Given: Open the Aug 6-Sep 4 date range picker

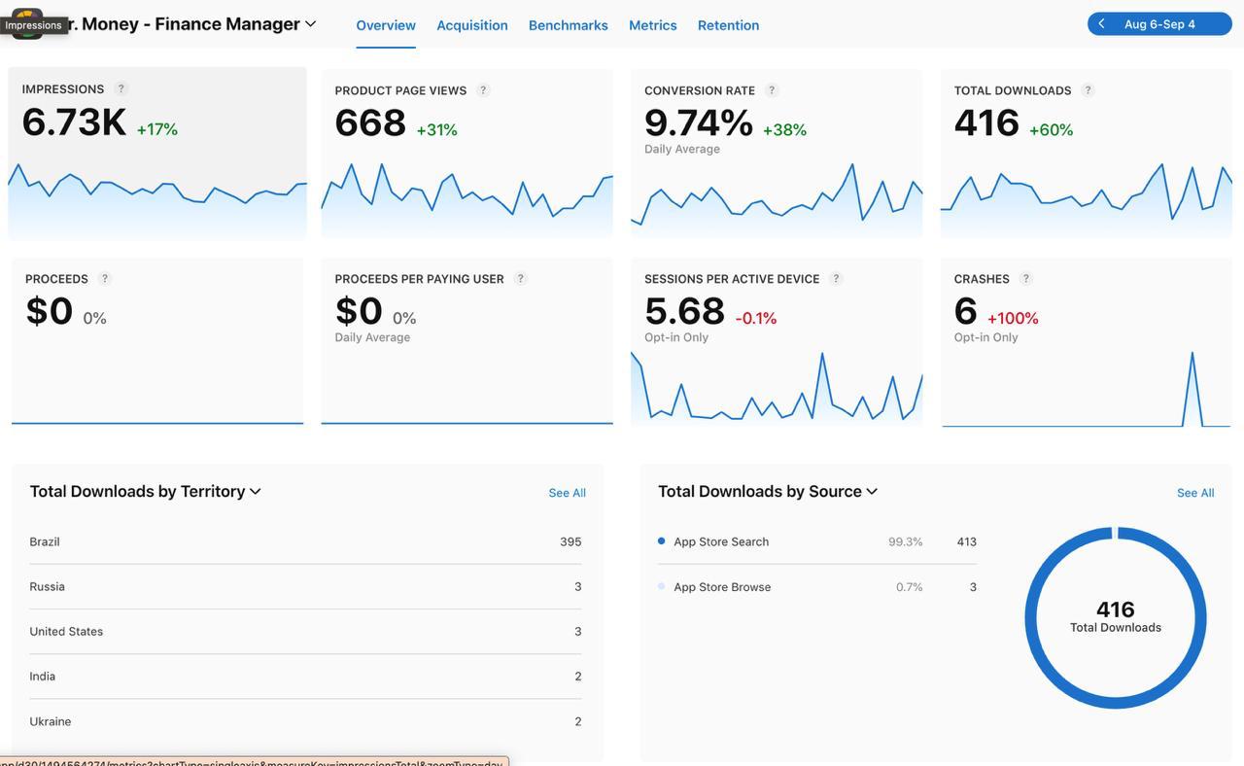Looking at the screenshot, I should (1159, 24).
